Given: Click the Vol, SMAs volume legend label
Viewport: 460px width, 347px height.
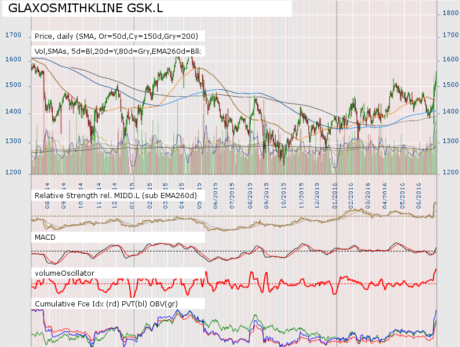Looking at the screenshot, I should [118, 52].
